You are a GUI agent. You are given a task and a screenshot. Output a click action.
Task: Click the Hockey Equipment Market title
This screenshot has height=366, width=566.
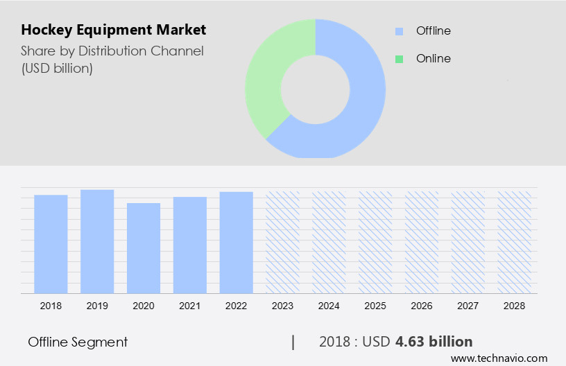tap(113, 30)
